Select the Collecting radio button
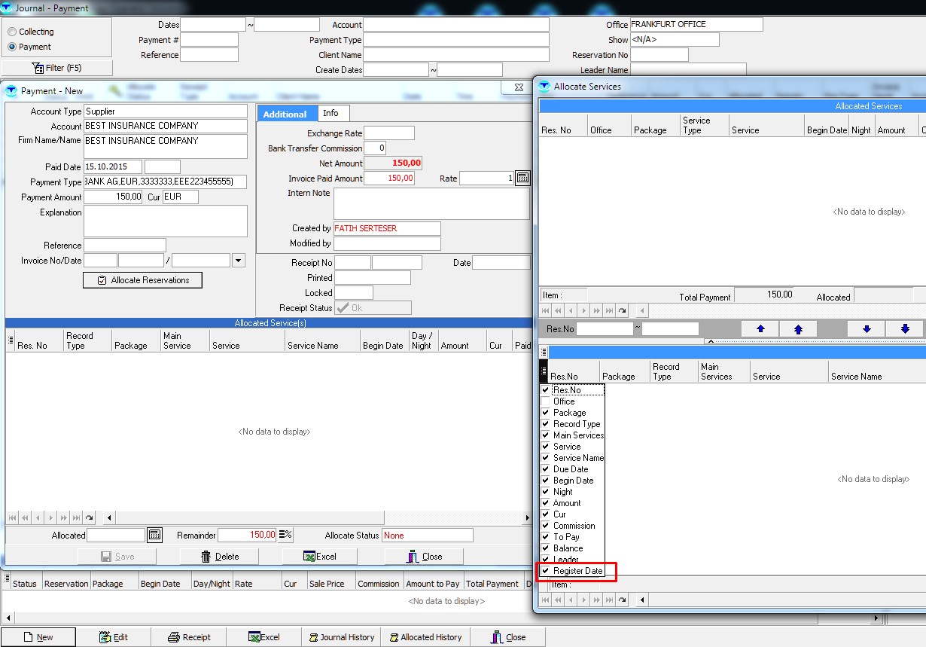Viewport: 926px width, 647px height. (12, 32)
